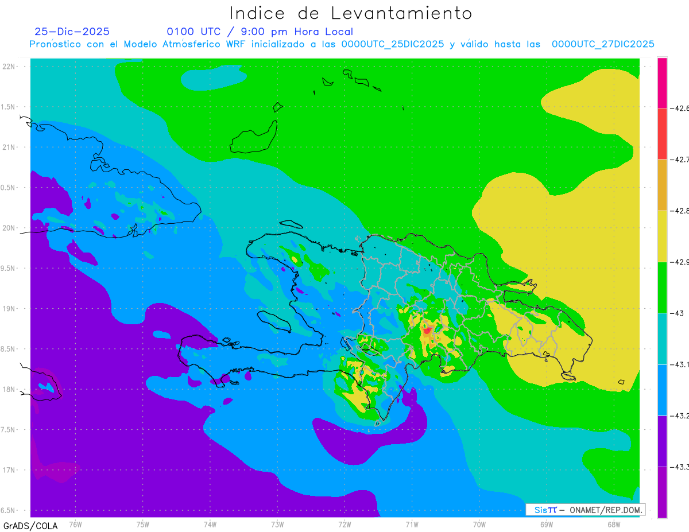
Task: Click longitude label "69W"
Action: pos(547,524)
